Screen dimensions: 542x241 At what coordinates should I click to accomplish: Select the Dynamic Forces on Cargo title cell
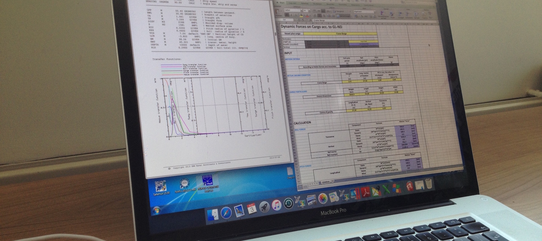(311, 27)
